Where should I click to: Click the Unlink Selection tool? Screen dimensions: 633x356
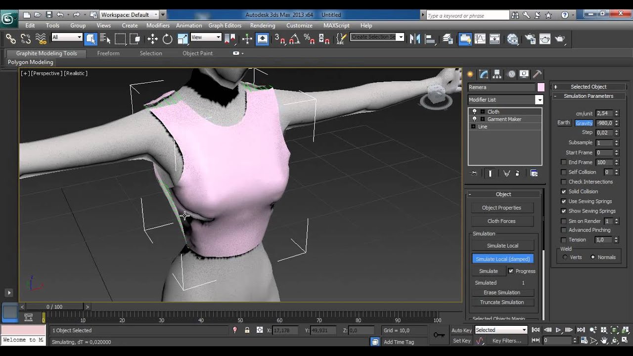click(26, 39)
